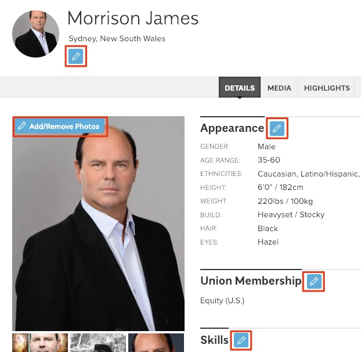Go to the Highlights tab
Screen dimensions: 361x352
tap(326, 88)
